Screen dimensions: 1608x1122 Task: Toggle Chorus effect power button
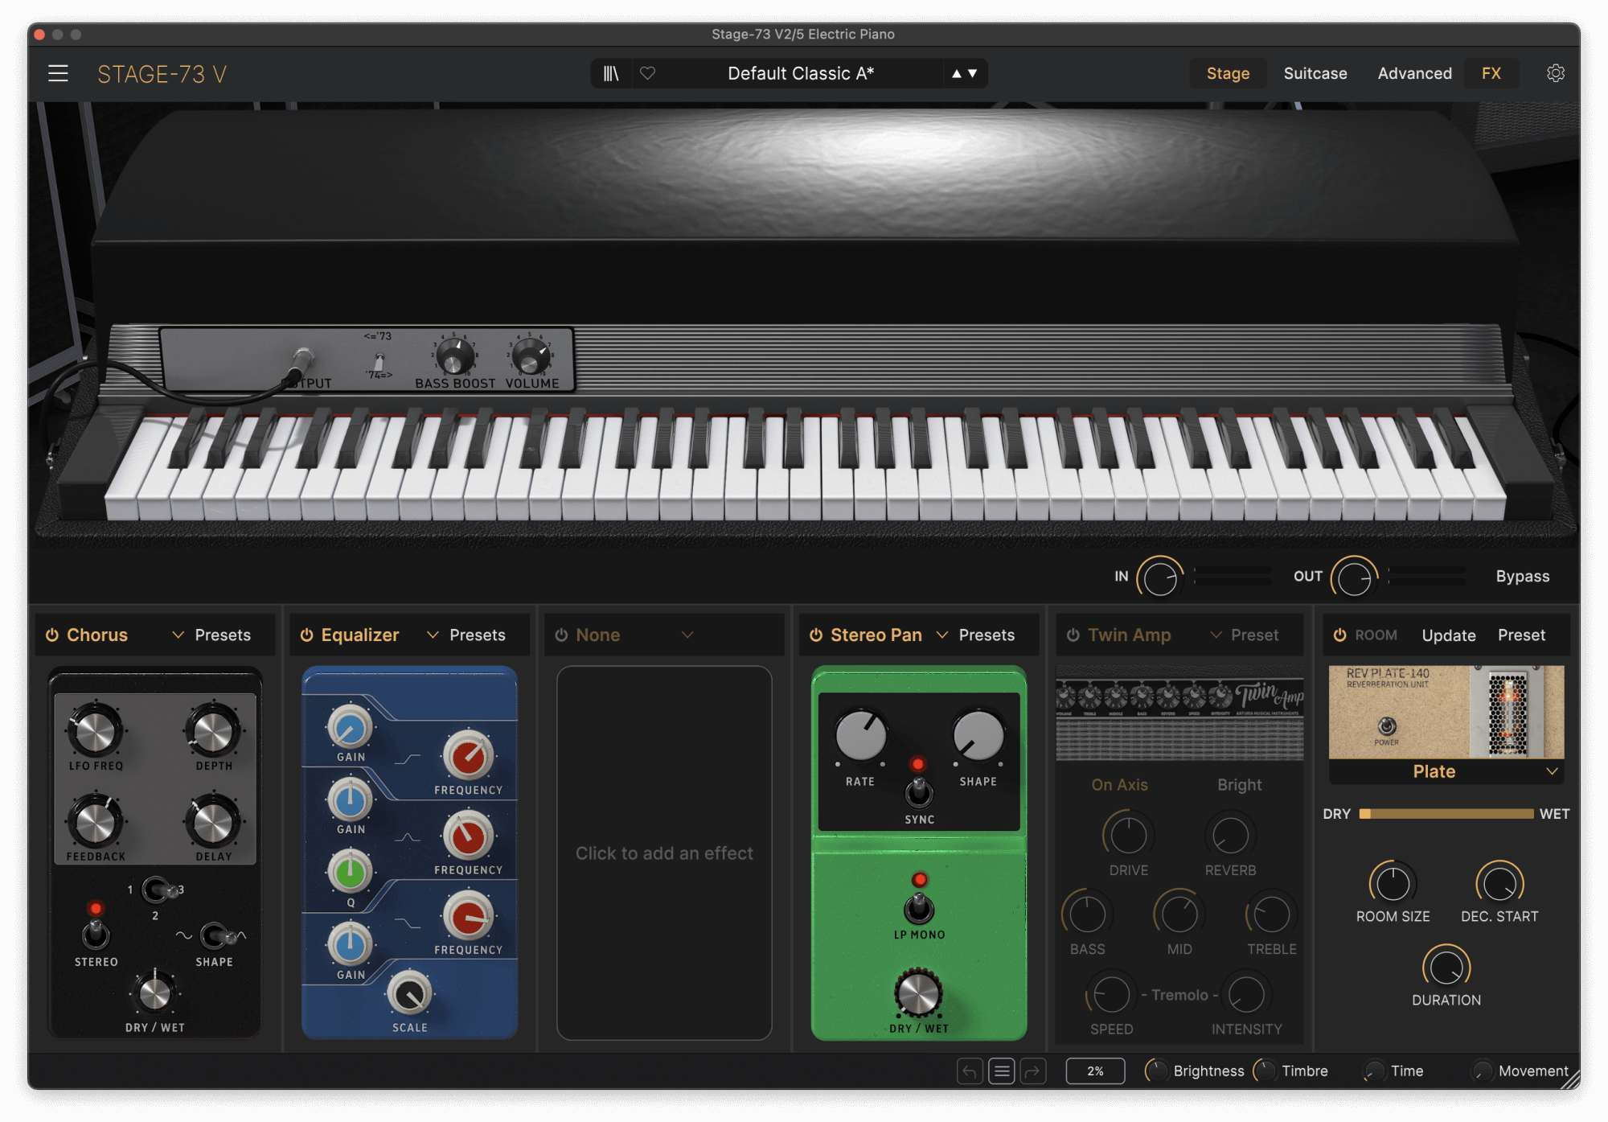[52, 635]
